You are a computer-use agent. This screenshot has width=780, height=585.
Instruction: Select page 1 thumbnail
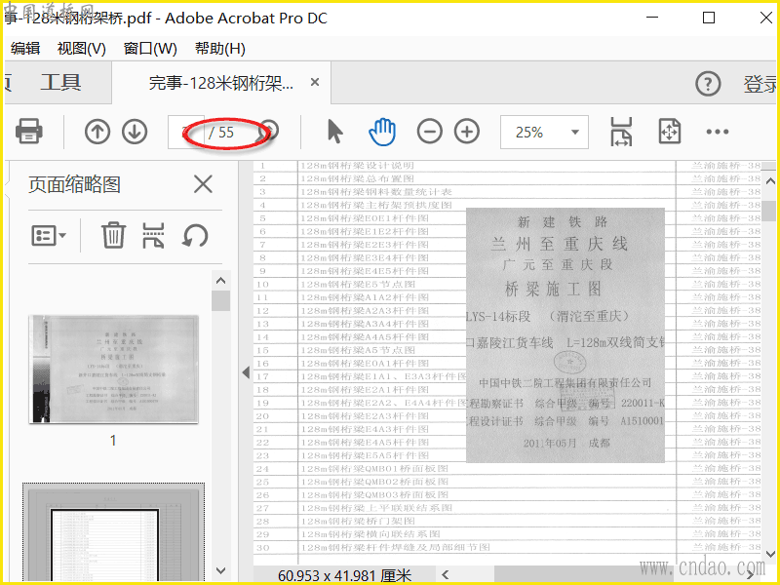coord(114,370)
